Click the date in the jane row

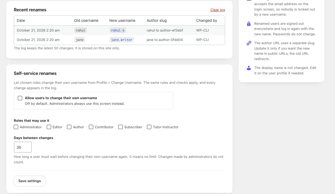point(38,40)
